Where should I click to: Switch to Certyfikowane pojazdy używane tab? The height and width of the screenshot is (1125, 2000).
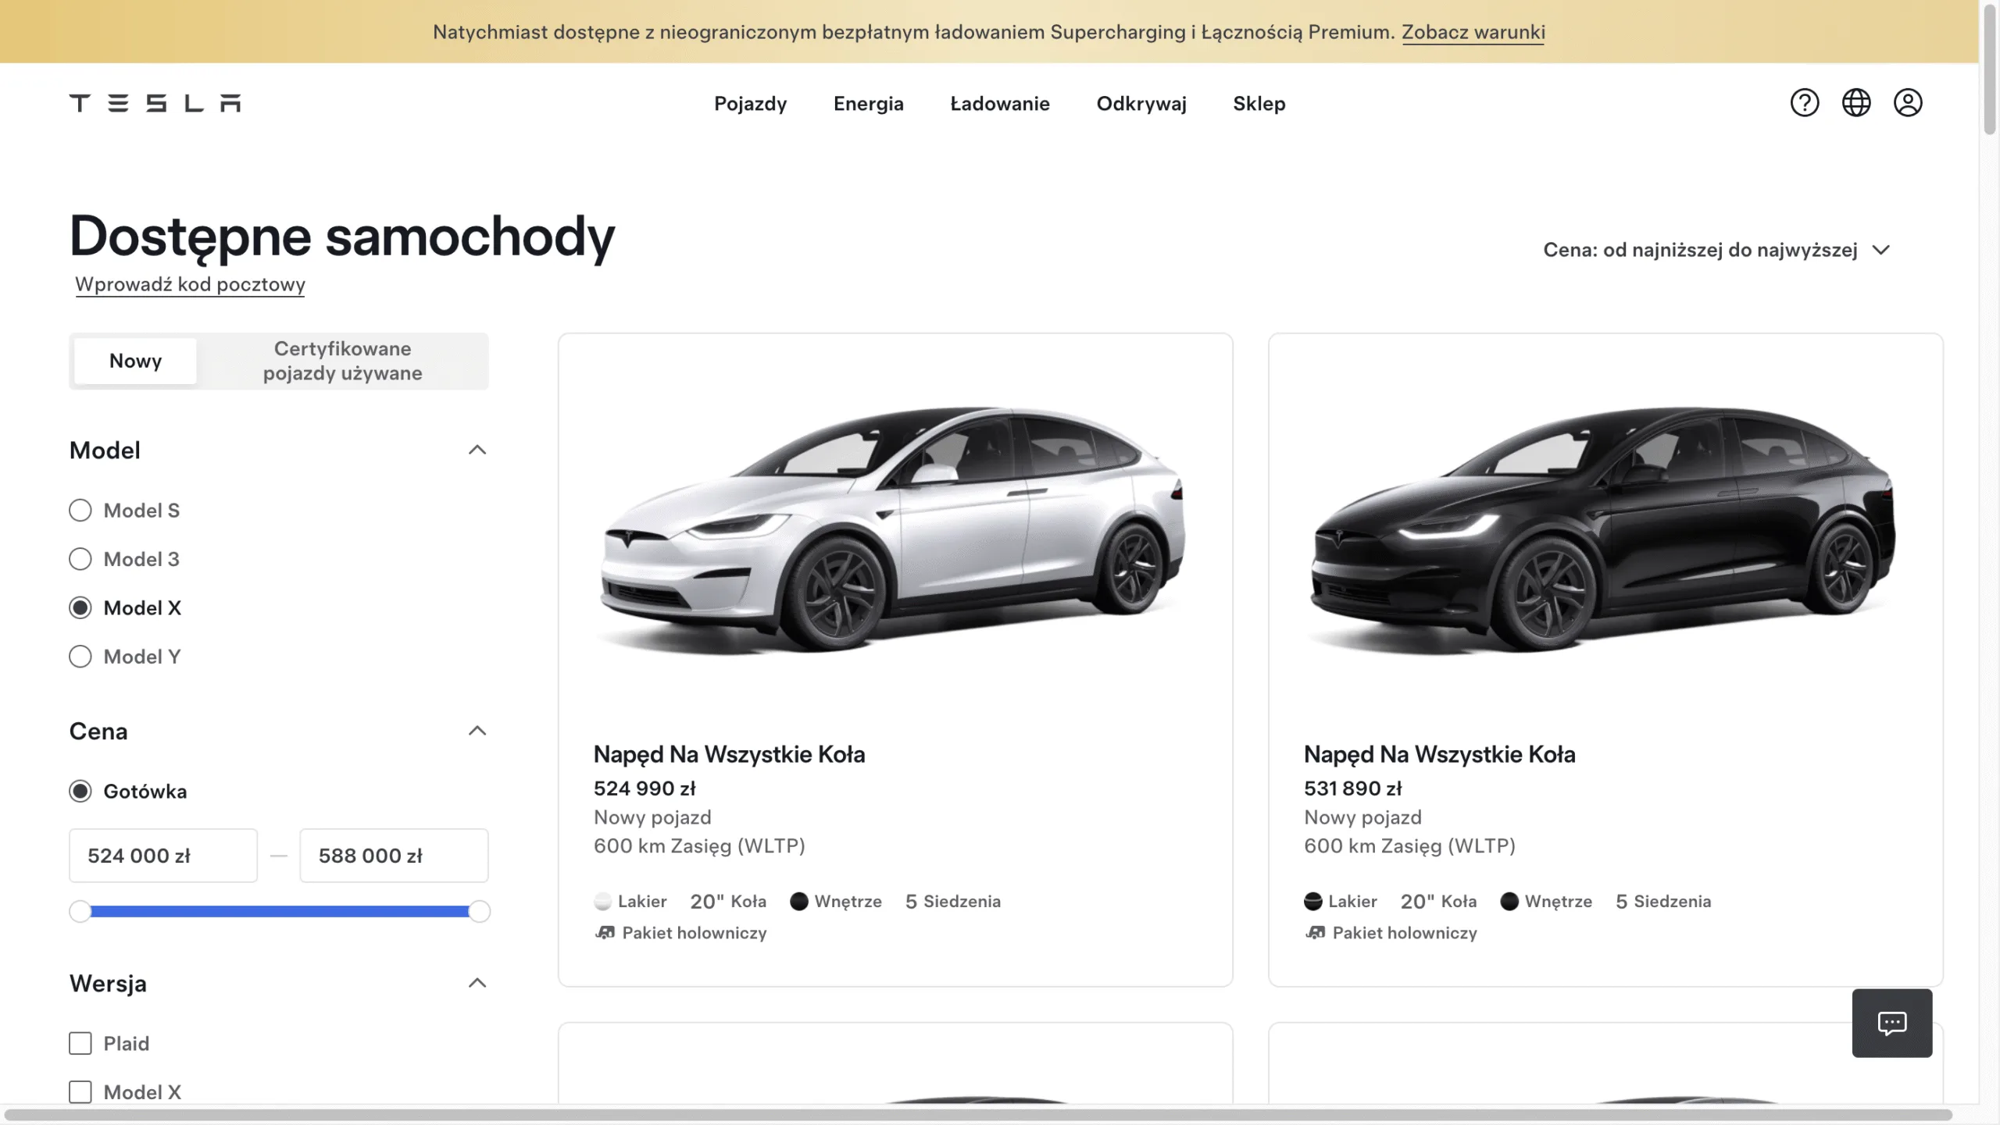pos(342,361)
